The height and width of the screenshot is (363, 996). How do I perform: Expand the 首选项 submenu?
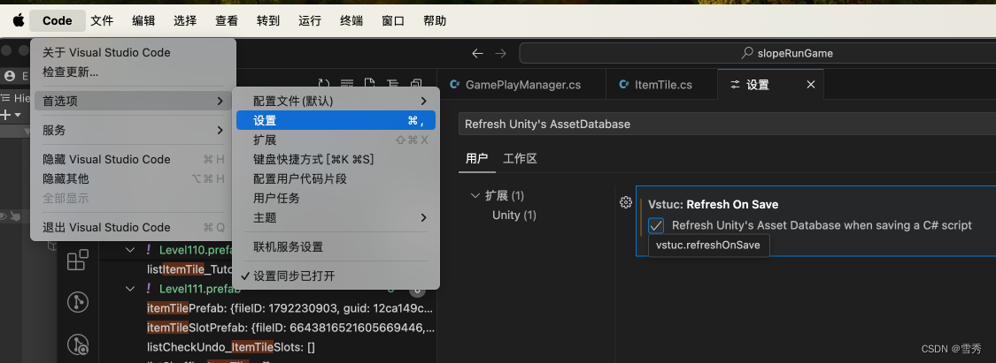134,101
